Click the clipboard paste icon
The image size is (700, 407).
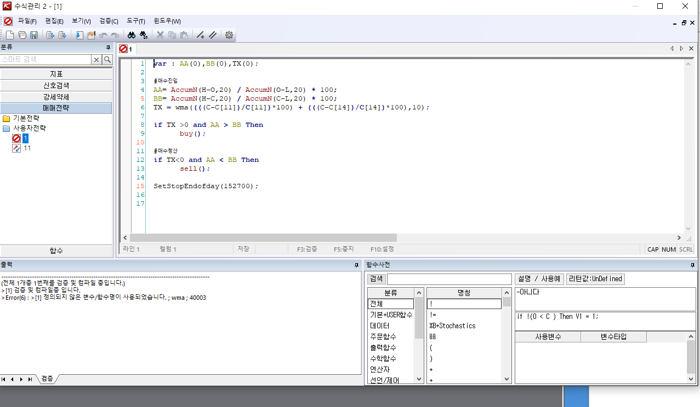click(x=184, y=35)
